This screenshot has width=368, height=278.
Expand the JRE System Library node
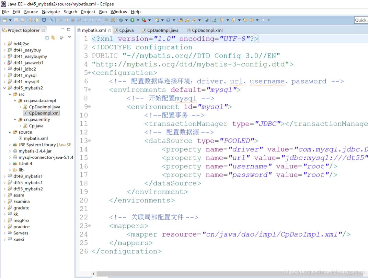[10, 145]
